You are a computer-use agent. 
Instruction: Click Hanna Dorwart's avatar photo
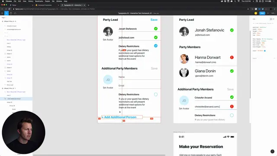pyautogui.click(x=184, y=59)
